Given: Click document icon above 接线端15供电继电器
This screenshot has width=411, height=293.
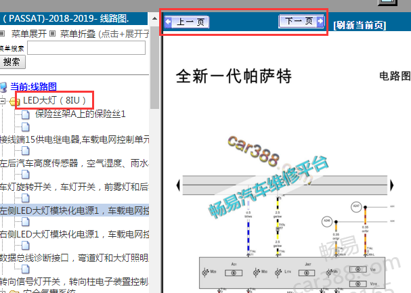Looking at the screenshot, I should click(26, 127).
